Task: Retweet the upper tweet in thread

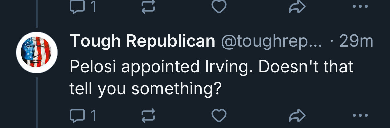Action: click(x=148, y=6)
